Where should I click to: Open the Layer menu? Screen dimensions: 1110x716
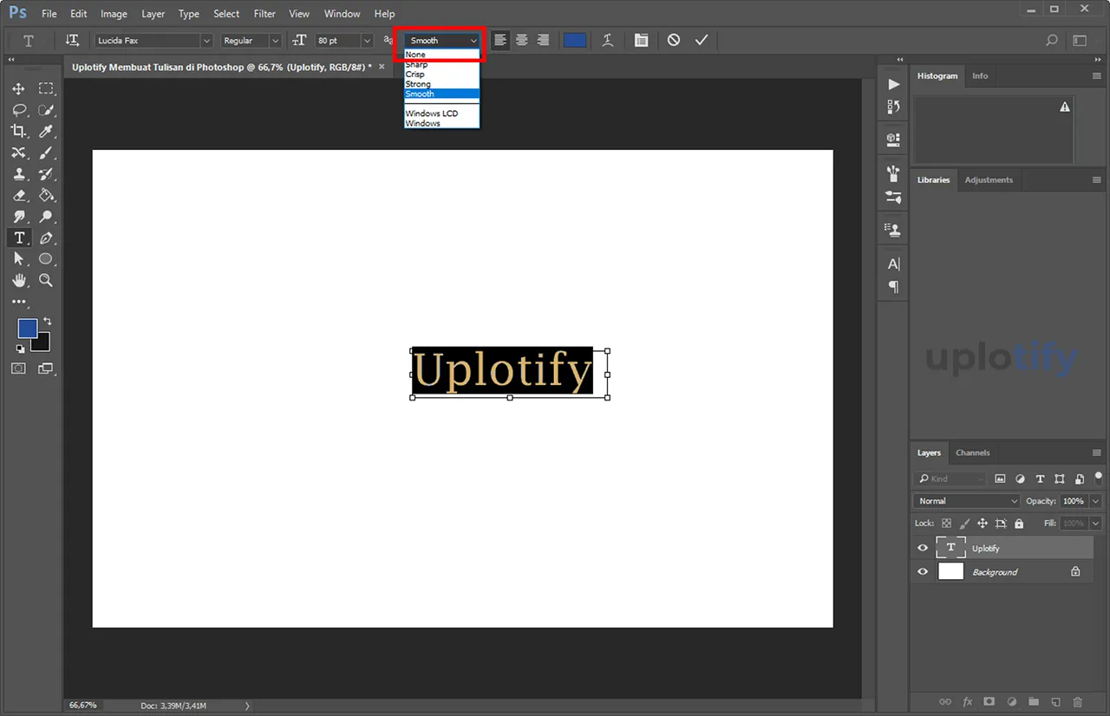coord(153,14)
